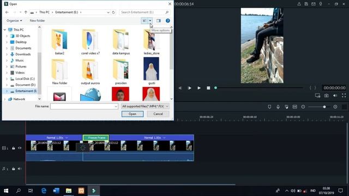
Task: Collapse the This PC tree node
Action: 5,29
